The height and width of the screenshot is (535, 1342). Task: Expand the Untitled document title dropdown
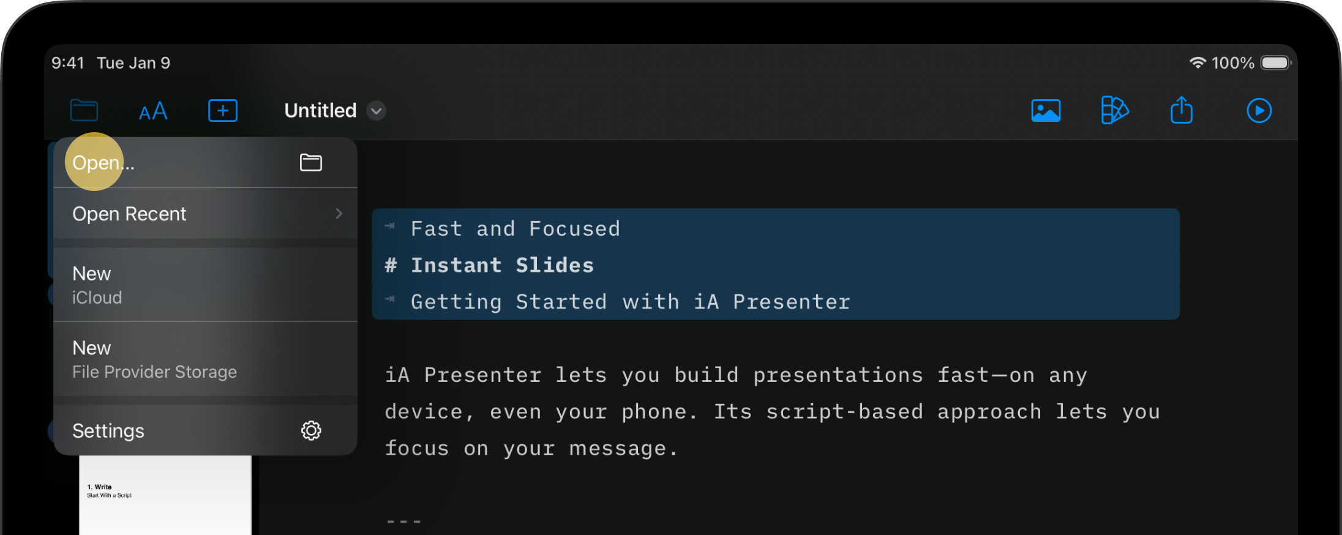pos(377,111)
